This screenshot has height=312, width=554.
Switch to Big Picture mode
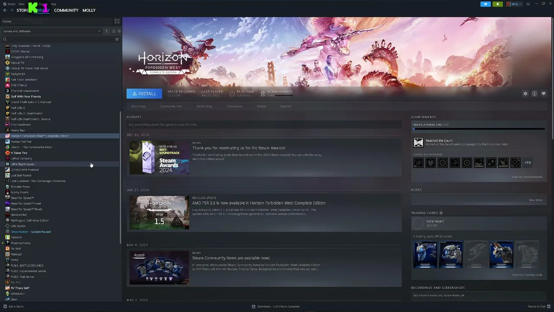(528, 4)
